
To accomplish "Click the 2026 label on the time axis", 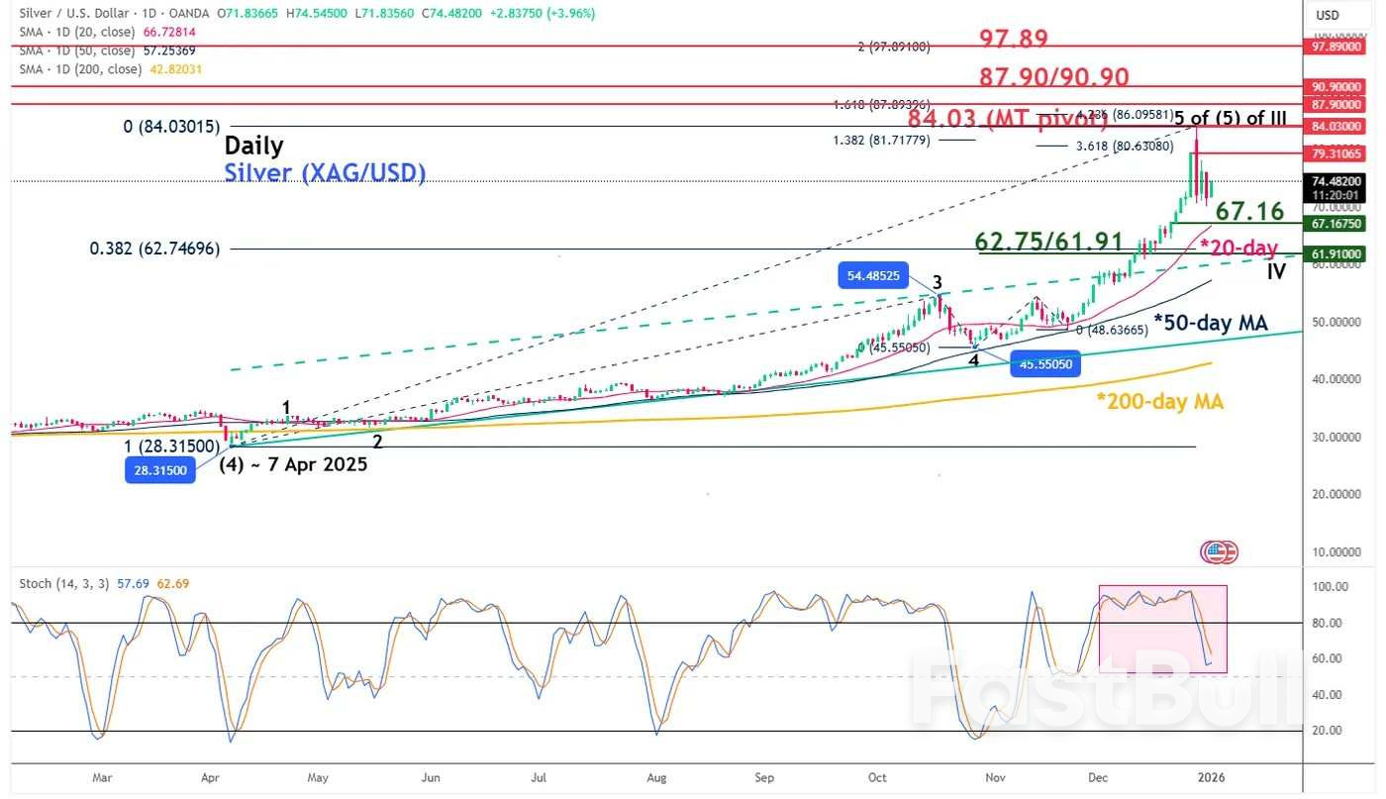I will 1213,778.
